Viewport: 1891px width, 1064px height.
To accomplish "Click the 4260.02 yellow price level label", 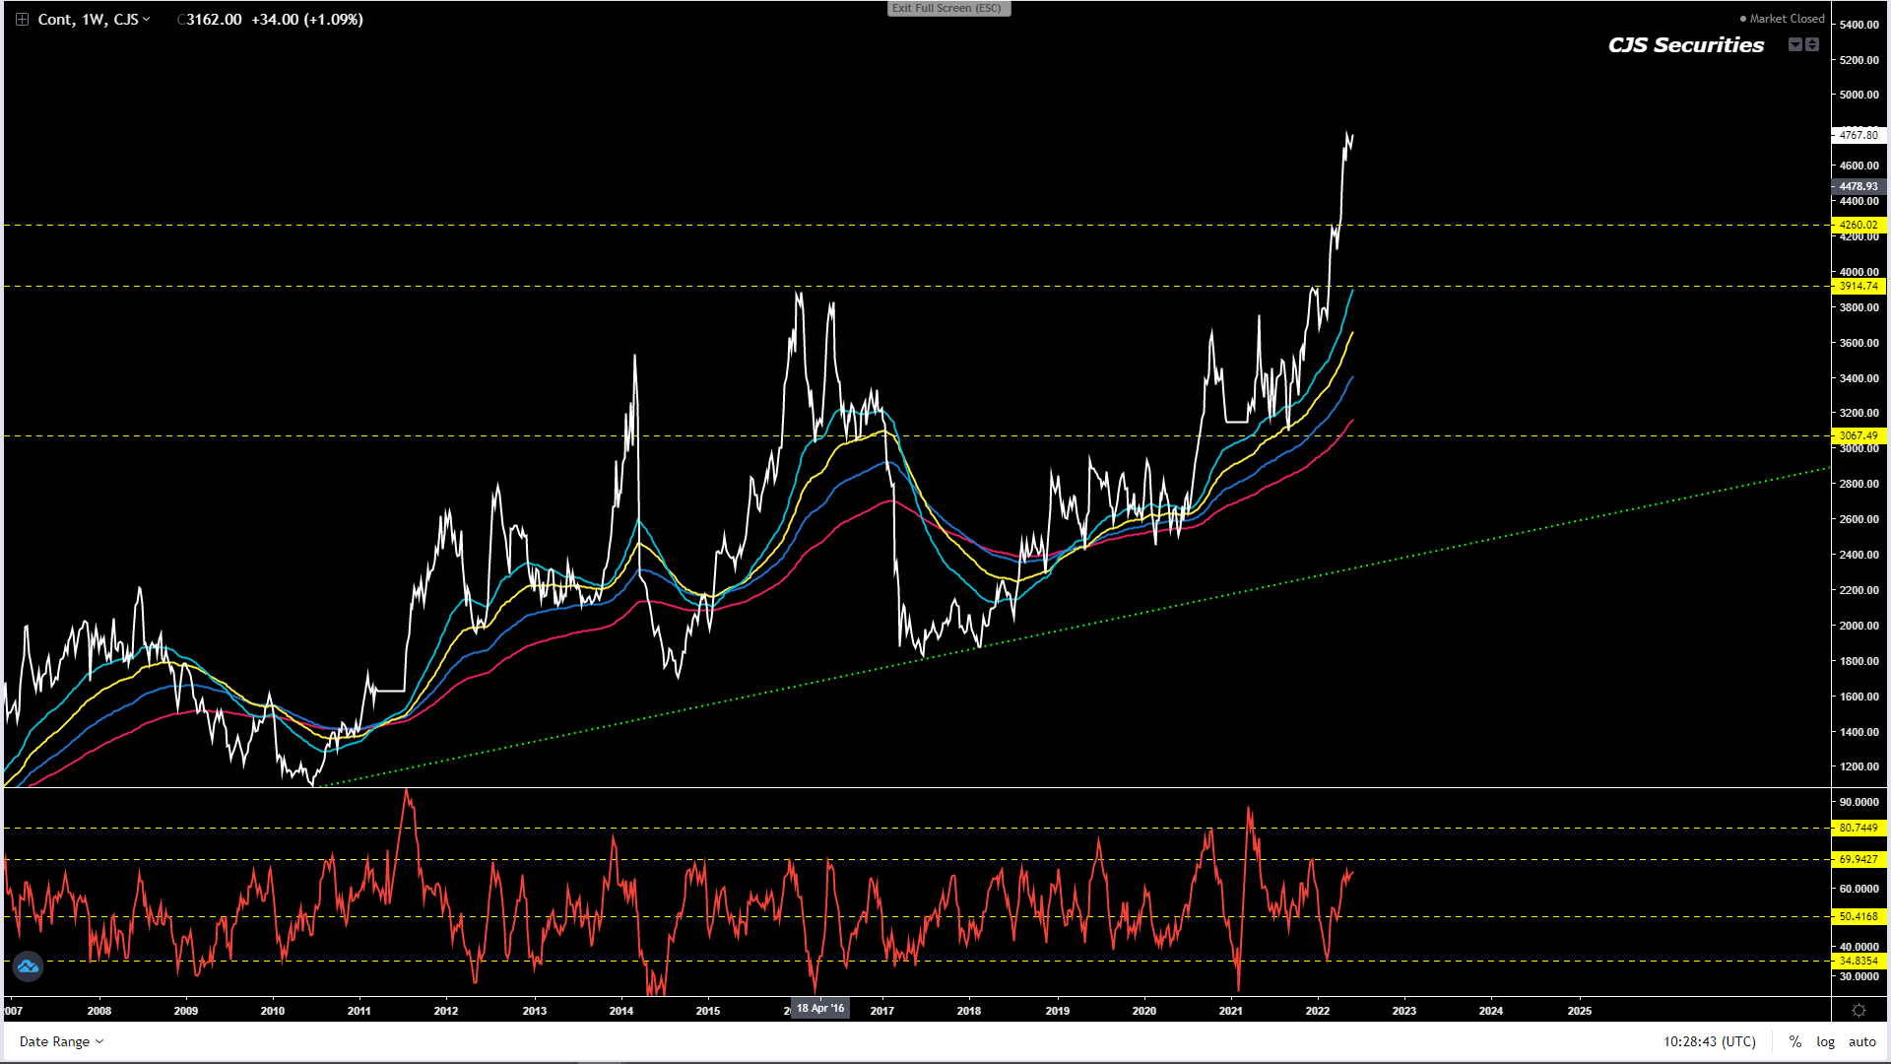I will (x=1858, y=225).
